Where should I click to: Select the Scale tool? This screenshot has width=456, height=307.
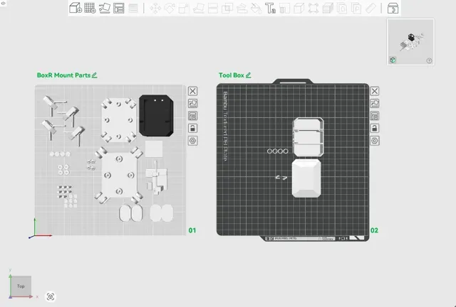[184, 8]
